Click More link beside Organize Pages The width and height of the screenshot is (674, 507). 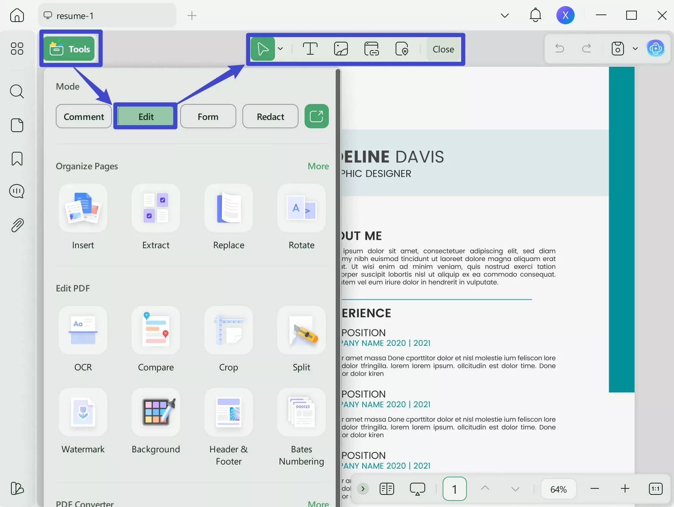coord(318,166)
